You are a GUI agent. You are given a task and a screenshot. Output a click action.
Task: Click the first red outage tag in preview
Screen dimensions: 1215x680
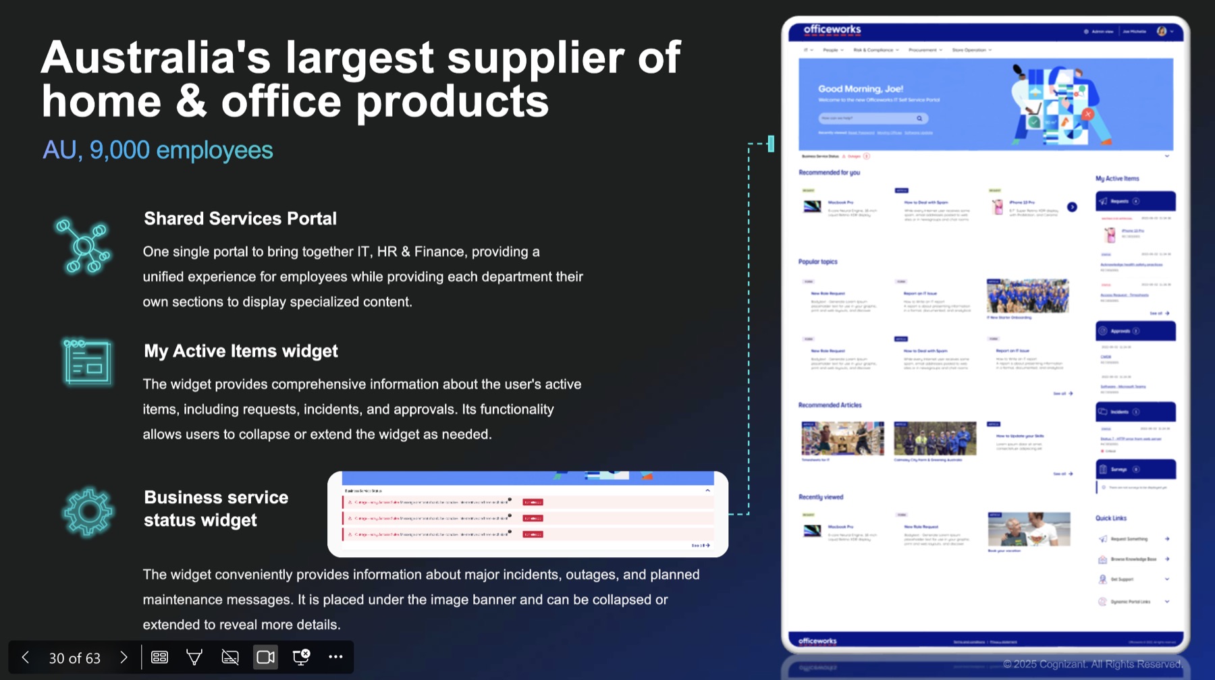tap(533, 502)
